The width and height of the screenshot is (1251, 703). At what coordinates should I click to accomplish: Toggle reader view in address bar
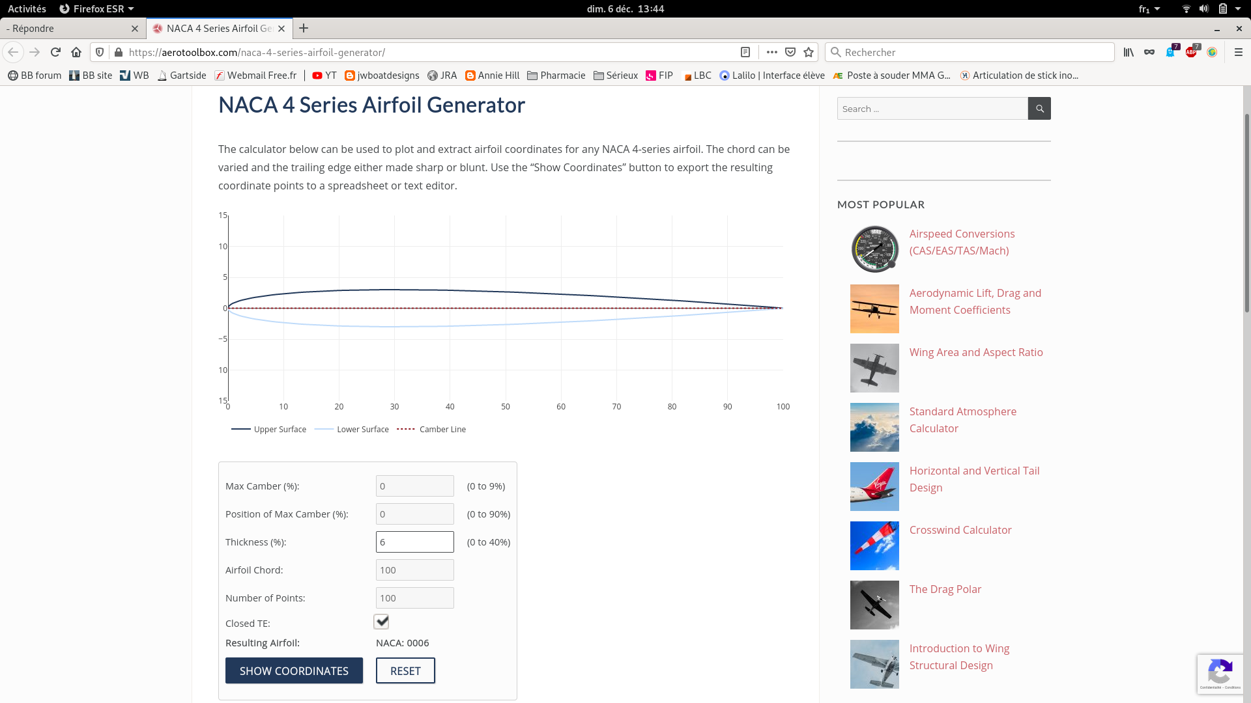745,52
